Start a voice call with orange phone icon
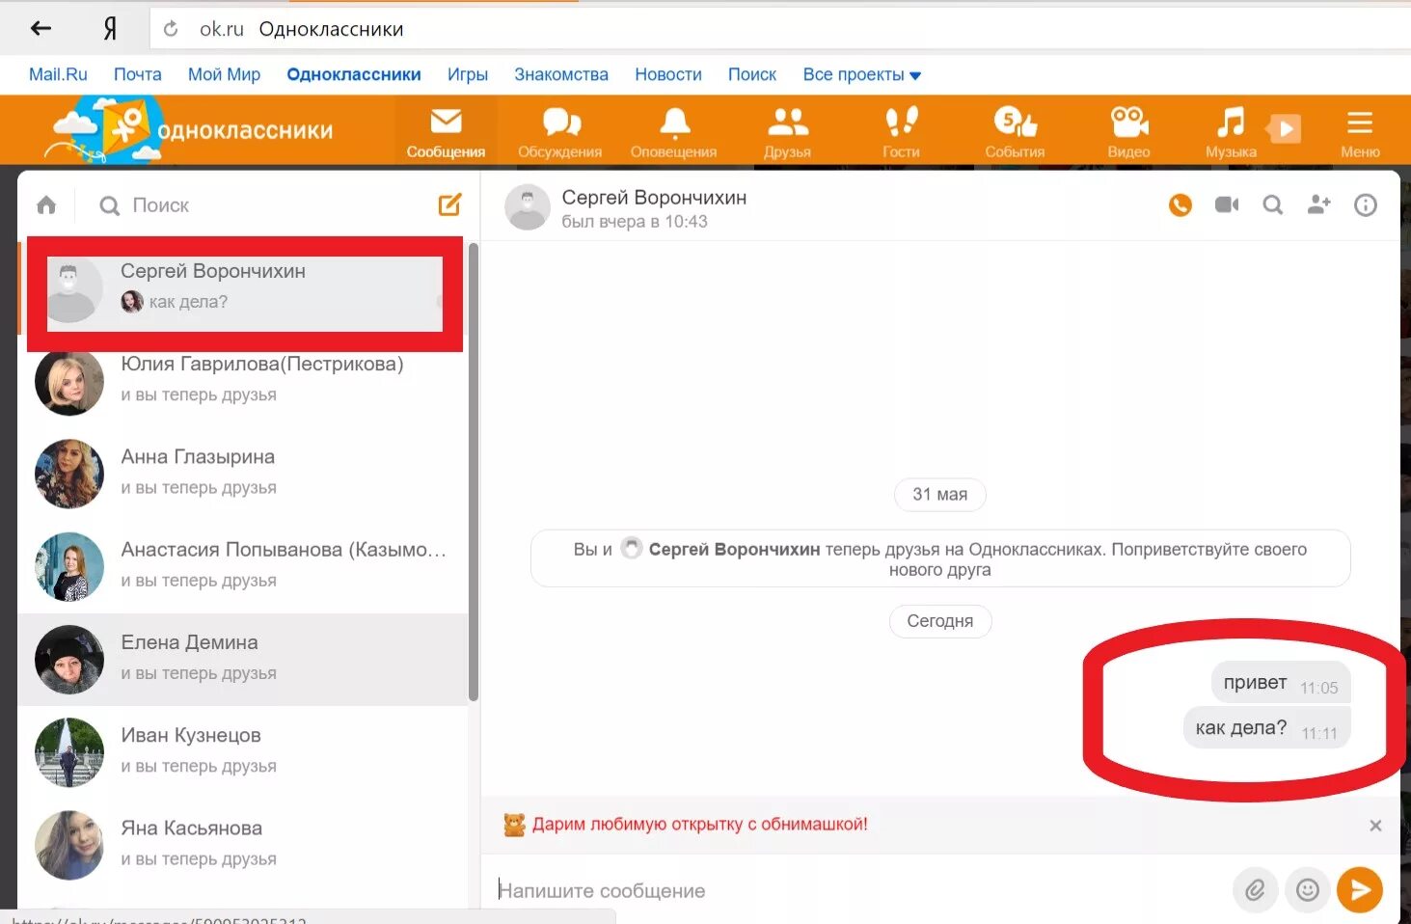The image size is (1411, 924). point(1180,204)
